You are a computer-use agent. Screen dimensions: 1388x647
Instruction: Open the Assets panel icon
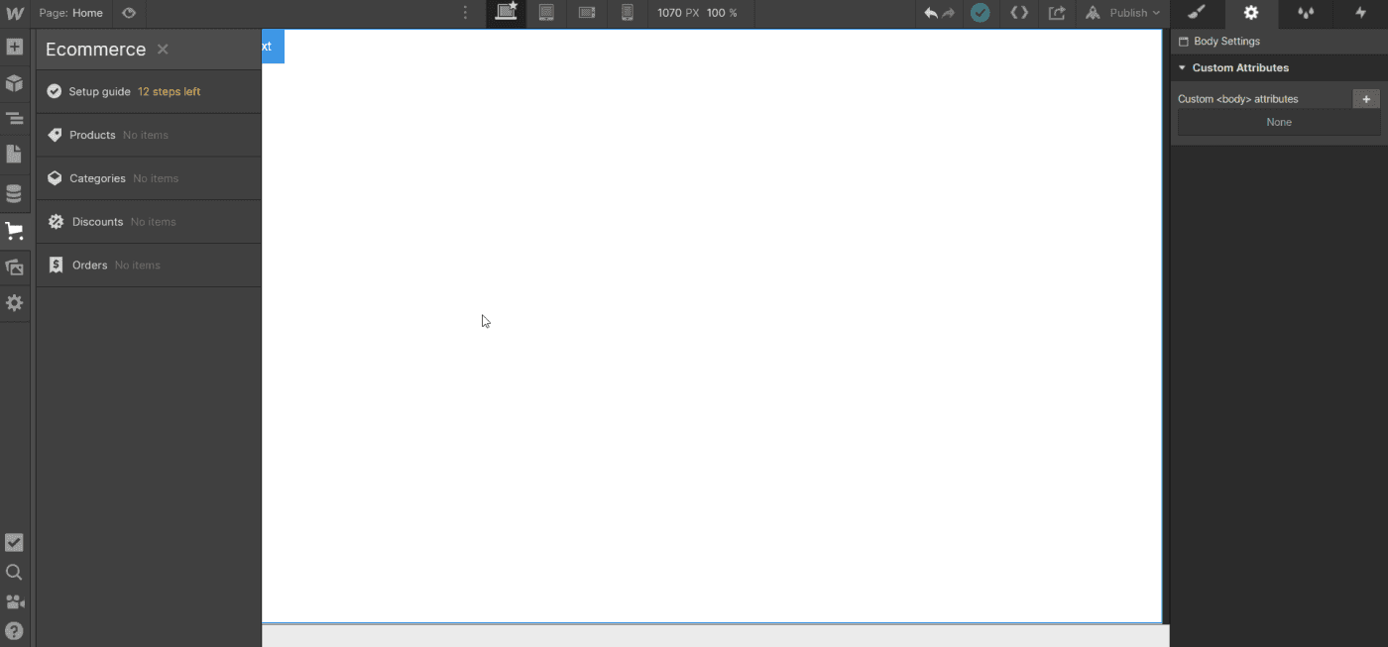coord(14,268)
